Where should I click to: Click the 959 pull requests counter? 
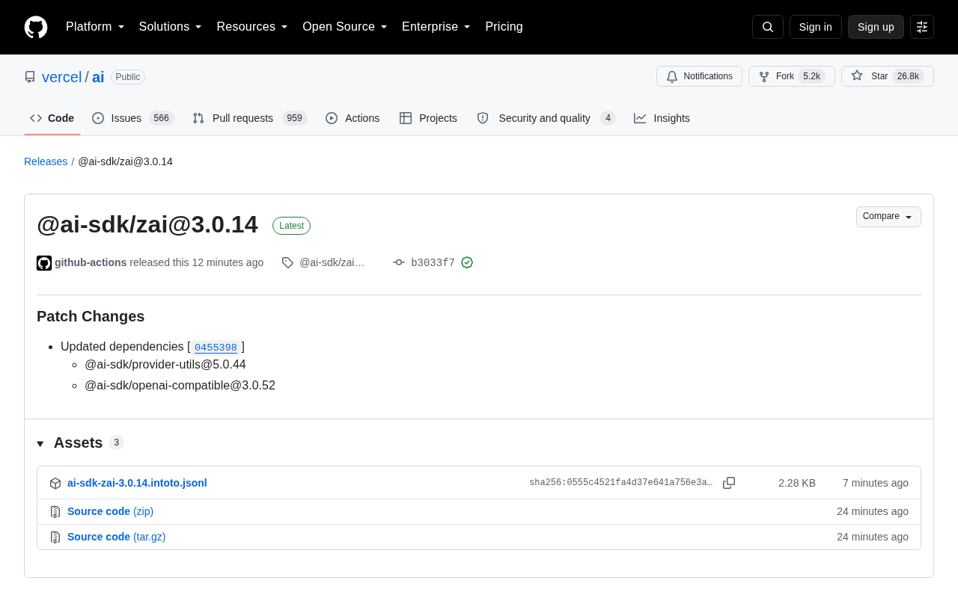[x=294, y=118]
